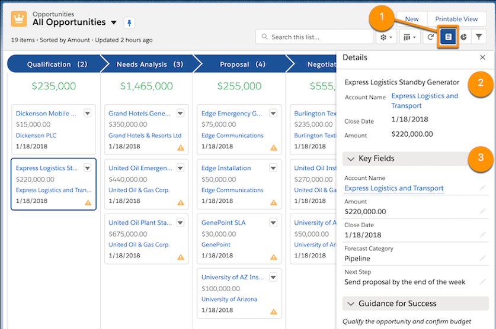Open actions menu for Grand Hotels card
This screenshot has width=496, height=329.
coord(180,113)
